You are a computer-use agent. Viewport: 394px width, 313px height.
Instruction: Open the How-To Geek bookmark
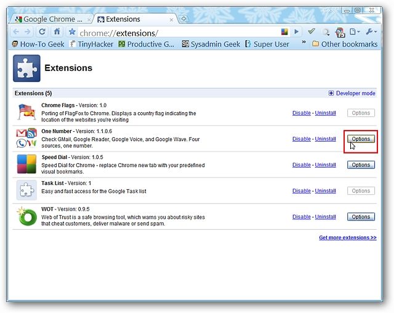pos(38,44)
